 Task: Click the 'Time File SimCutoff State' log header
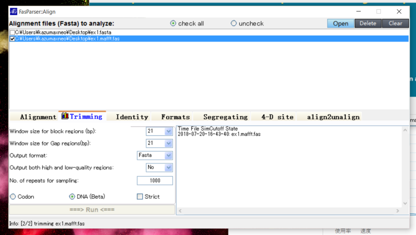click(x=208, y=128)
